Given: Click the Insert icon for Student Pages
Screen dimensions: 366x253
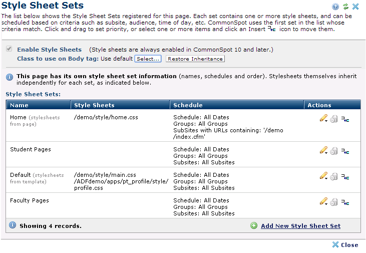Looking at the screenshot, I should point(345,151).
